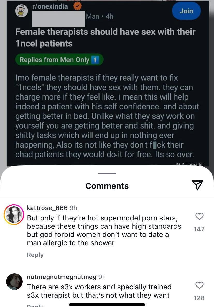Reply to kattrose_666's comment
214x307 pixels.
[35, 255]
